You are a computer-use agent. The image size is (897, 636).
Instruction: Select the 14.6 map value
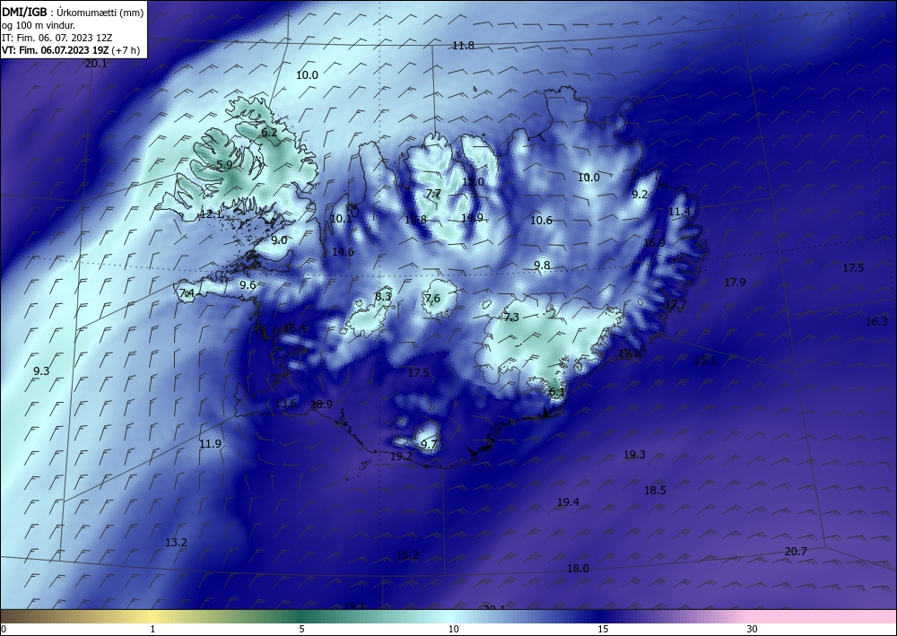tap(343, 252)
